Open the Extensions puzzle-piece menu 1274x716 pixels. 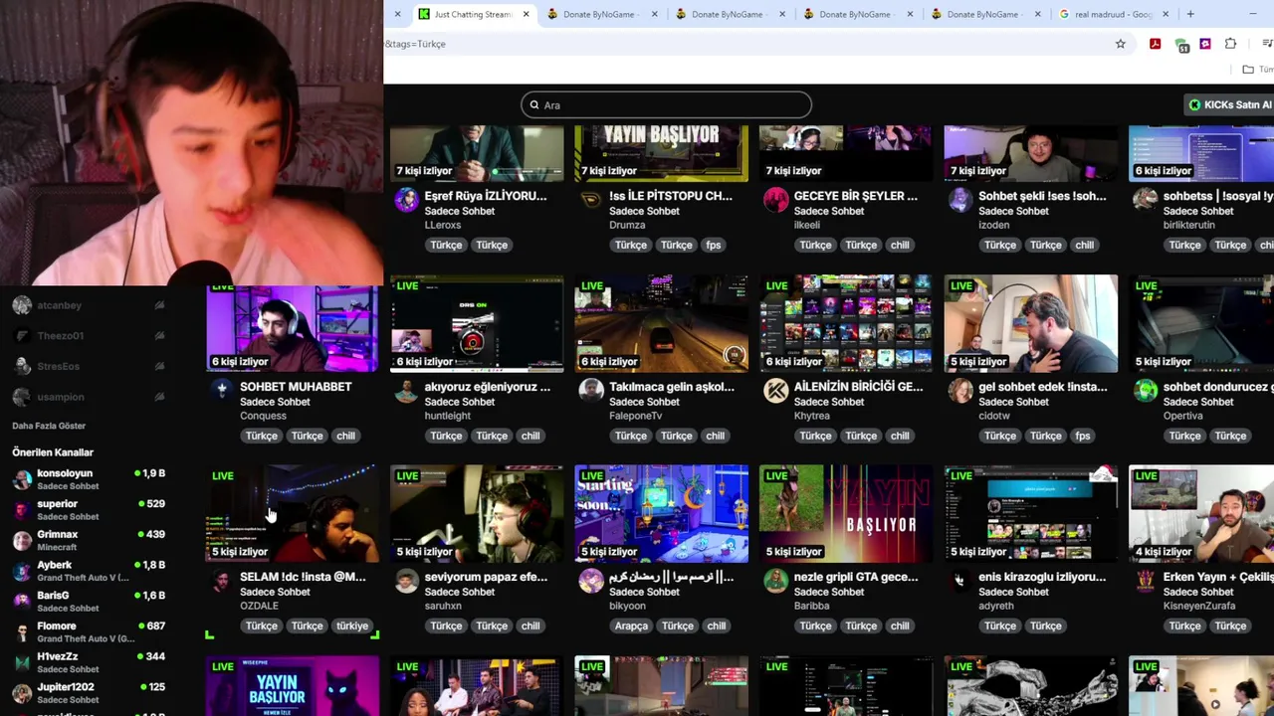click(1231, 44)
